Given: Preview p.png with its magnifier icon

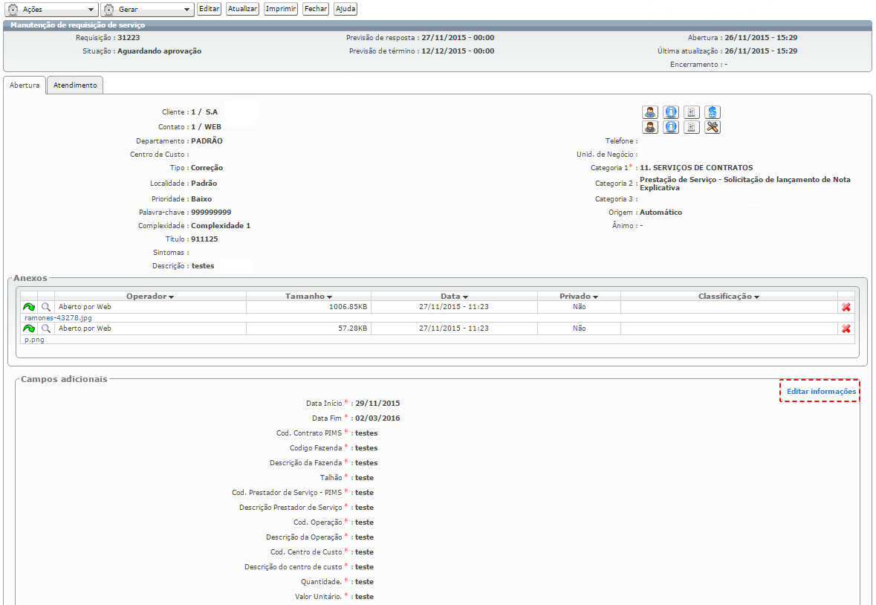Looking at the screenshot, I should pyautogui.click(x=46, y=329).
